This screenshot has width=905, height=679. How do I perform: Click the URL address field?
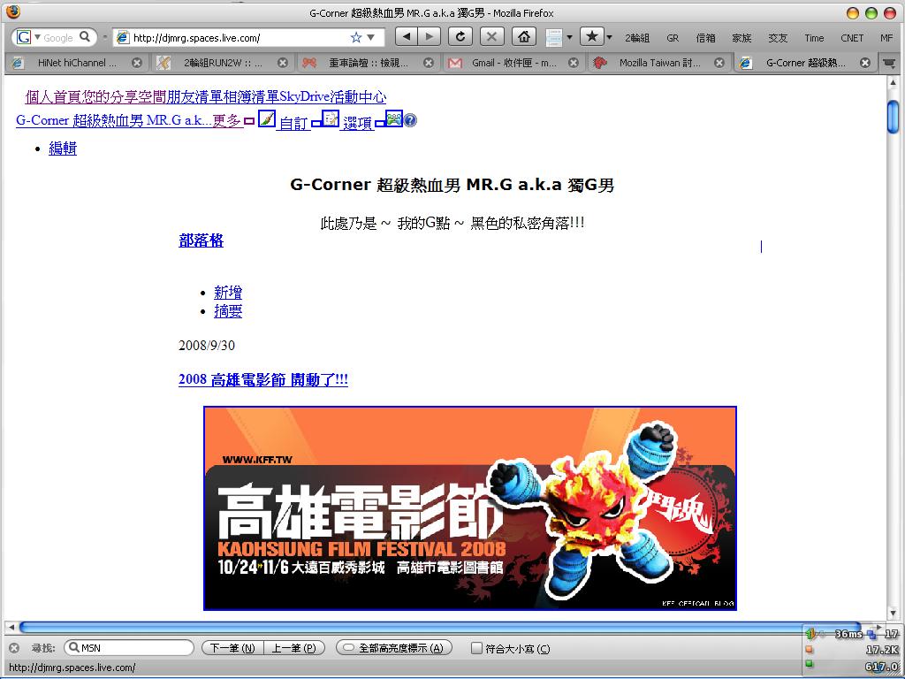point(240,37)
